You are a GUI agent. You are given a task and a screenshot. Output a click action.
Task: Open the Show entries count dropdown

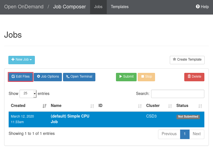pyautogui.click(x=28, y=94)
